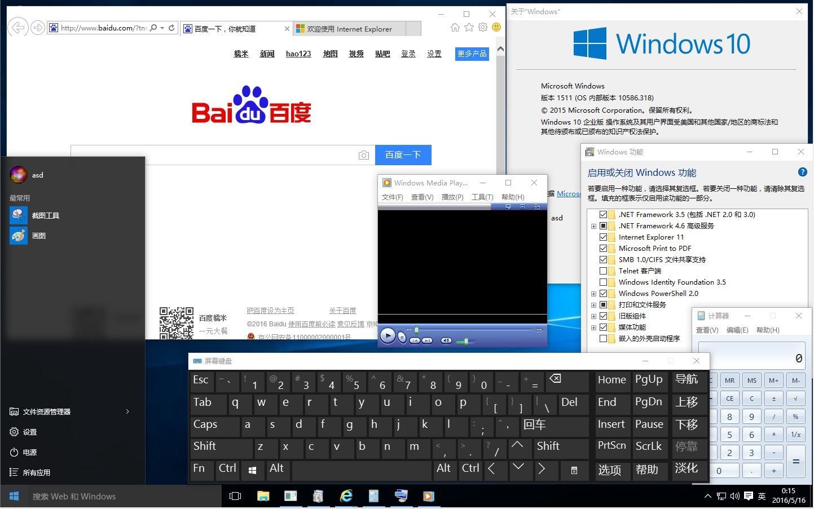Switch to the 欢迎使用 Internet Explorer tab
Image resolution: width=814 pixels, height=509 pixels.
[x=350, y=29]
